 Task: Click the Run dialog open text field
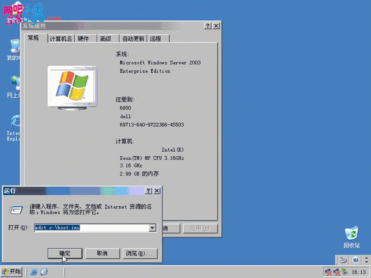[x=92, y=228]
